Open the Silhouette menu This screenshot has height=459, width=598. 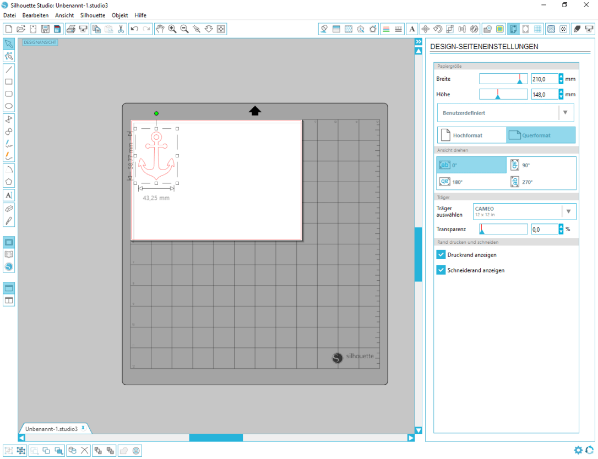(x=92, y=15)
